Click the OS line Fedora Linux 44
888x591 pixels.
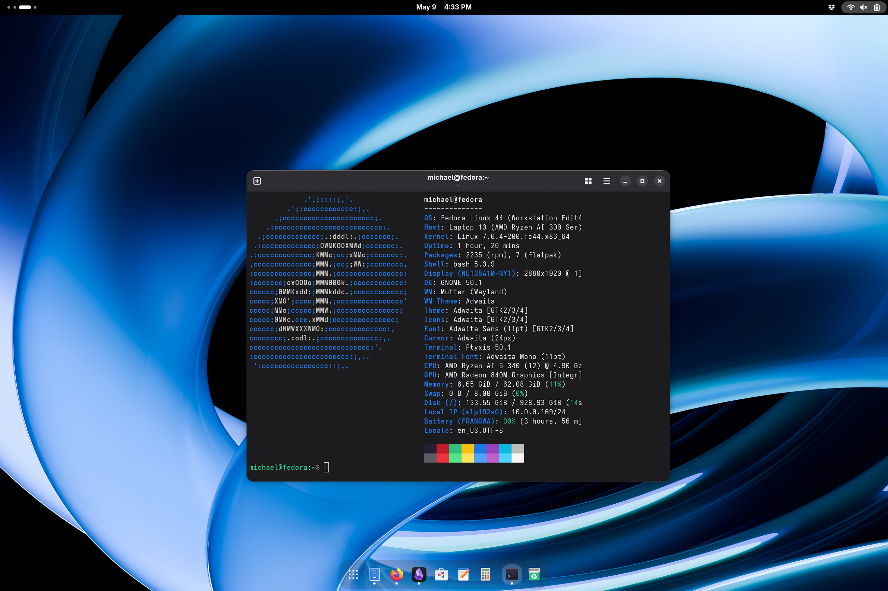coord(503,218)
